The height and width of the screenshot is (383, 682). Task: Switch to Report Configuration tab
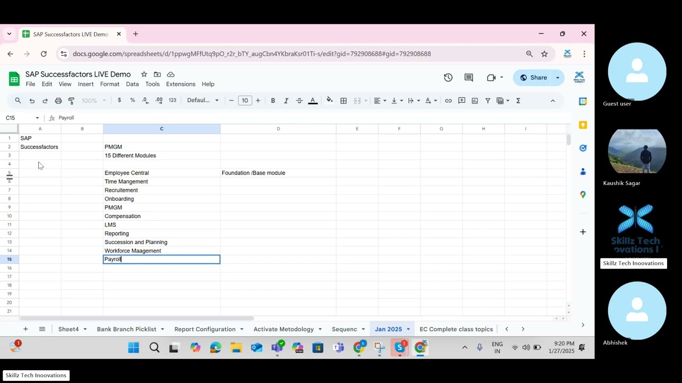[x=205, y=329]
